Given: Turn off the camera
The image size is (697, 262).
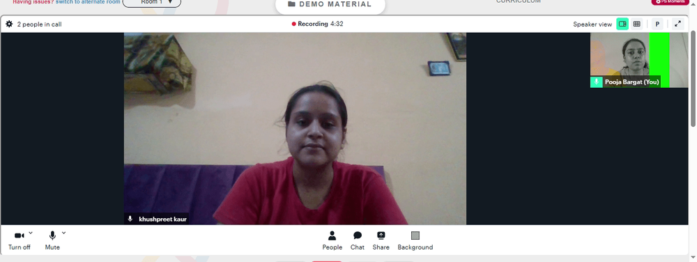Looking at the screenshot, I should click(x=19, y=240).
